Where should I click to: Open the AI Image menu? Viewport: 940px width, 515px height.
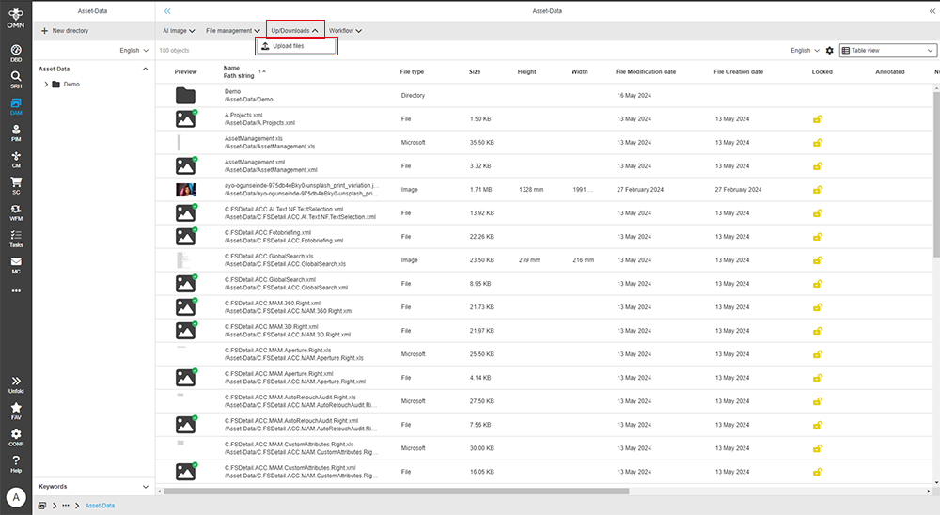[179, 31]
